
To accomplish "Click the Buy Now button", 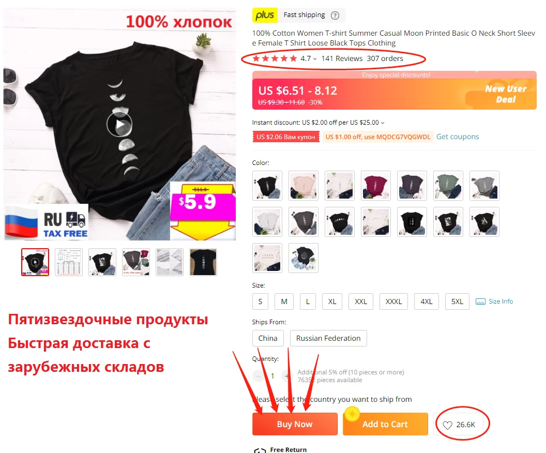I will tap(295, 424).
